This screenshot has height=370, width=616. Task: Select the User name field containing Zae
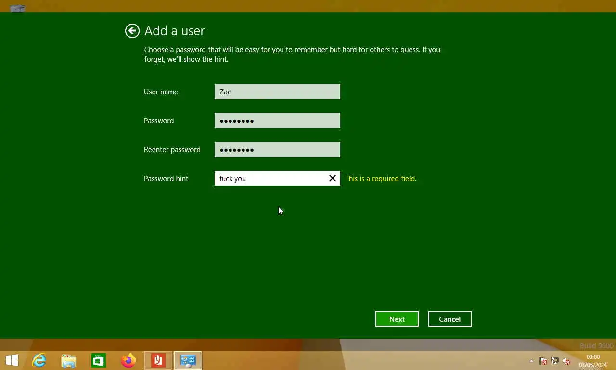[x=277, y=92]
